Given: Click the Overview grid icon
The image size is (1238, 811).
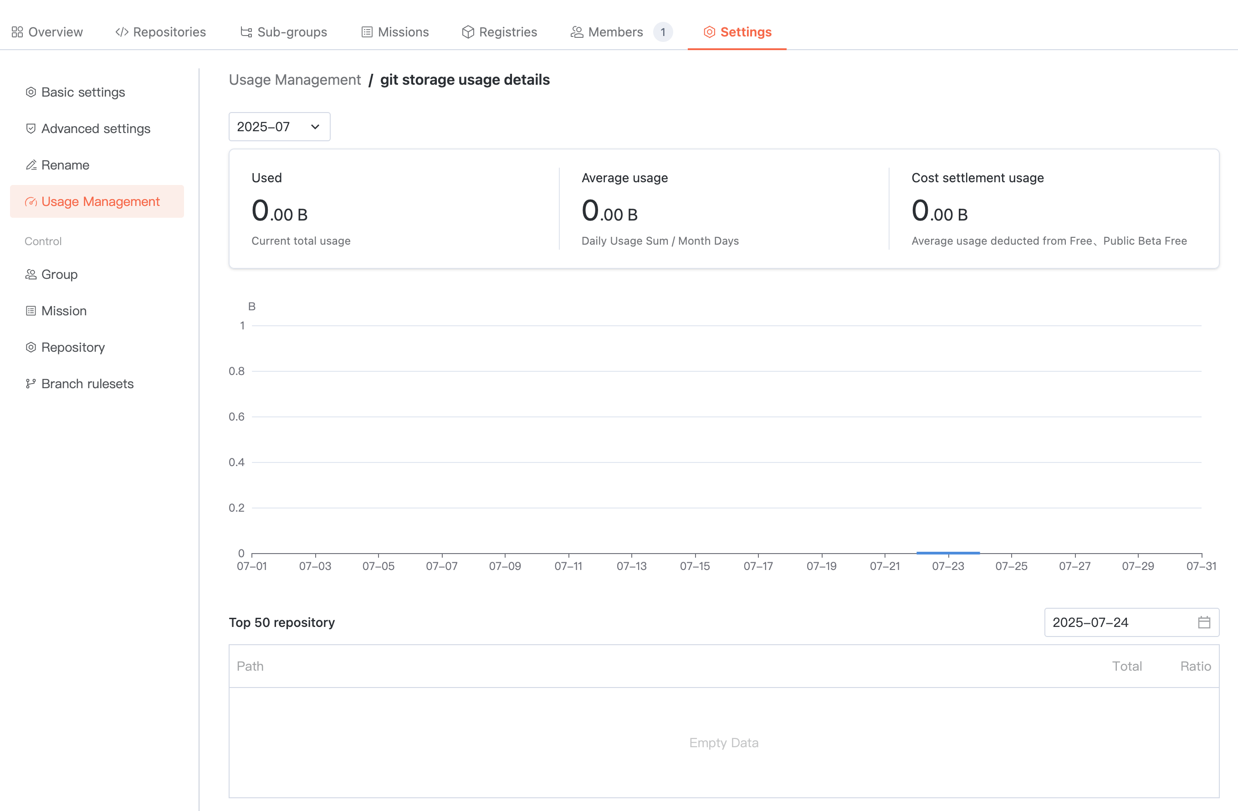Looking at the screenshot, I should click(17, 32).
